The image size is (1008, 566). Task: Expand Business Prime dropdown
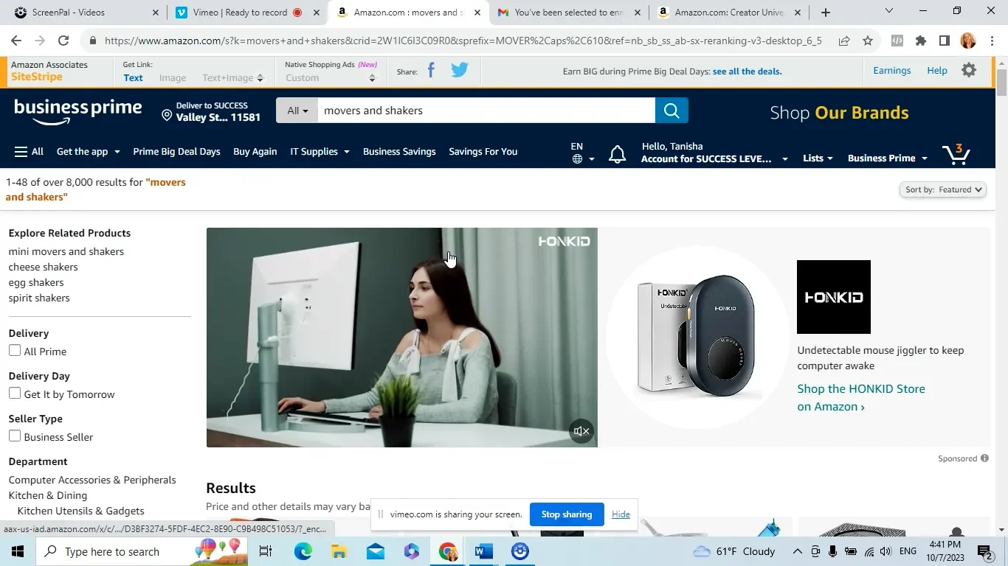887,158
